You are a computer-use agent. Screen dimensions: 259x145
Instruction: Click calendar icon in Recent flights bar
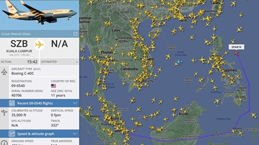(12, 103)
